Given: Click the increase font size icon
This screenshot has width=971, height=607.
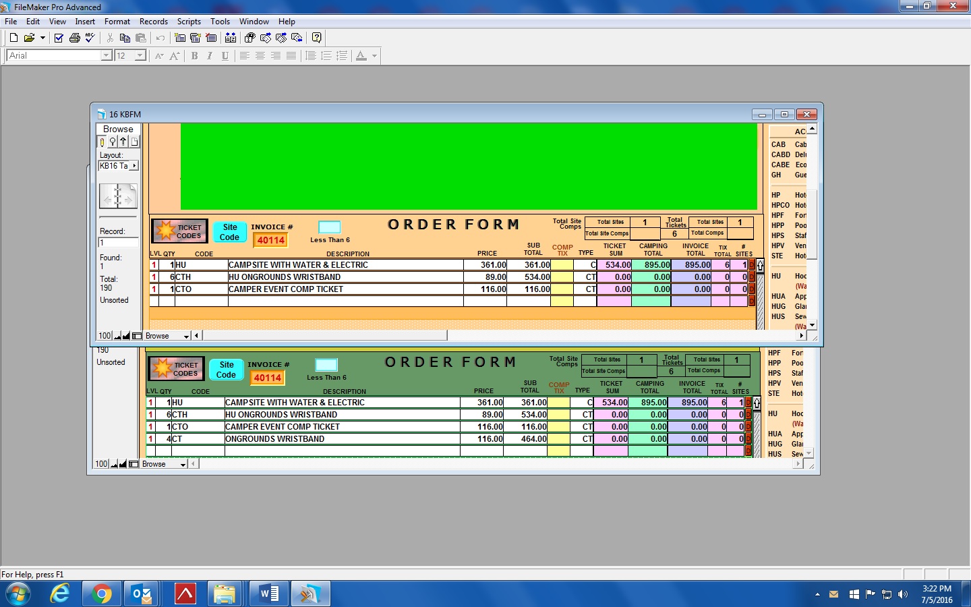Looking at the screenshot, I should coord(175,56).
